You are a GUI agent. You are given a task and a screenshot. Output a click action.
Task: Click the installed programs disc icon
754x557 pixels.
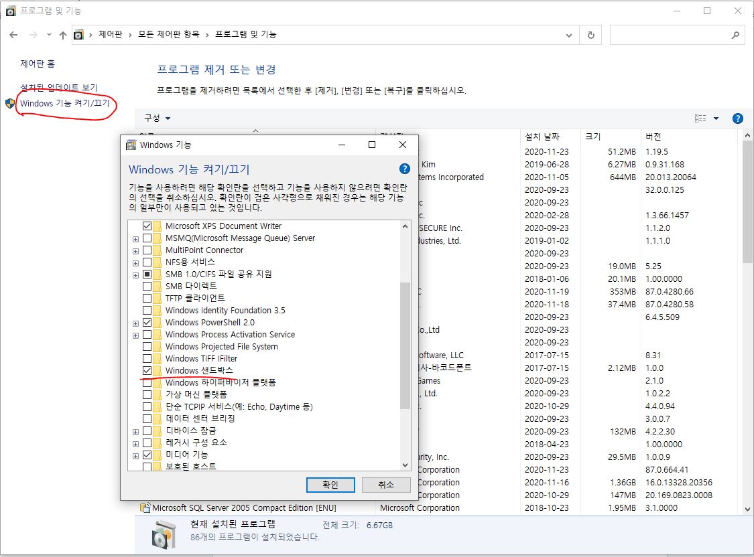tap(164, 536)
